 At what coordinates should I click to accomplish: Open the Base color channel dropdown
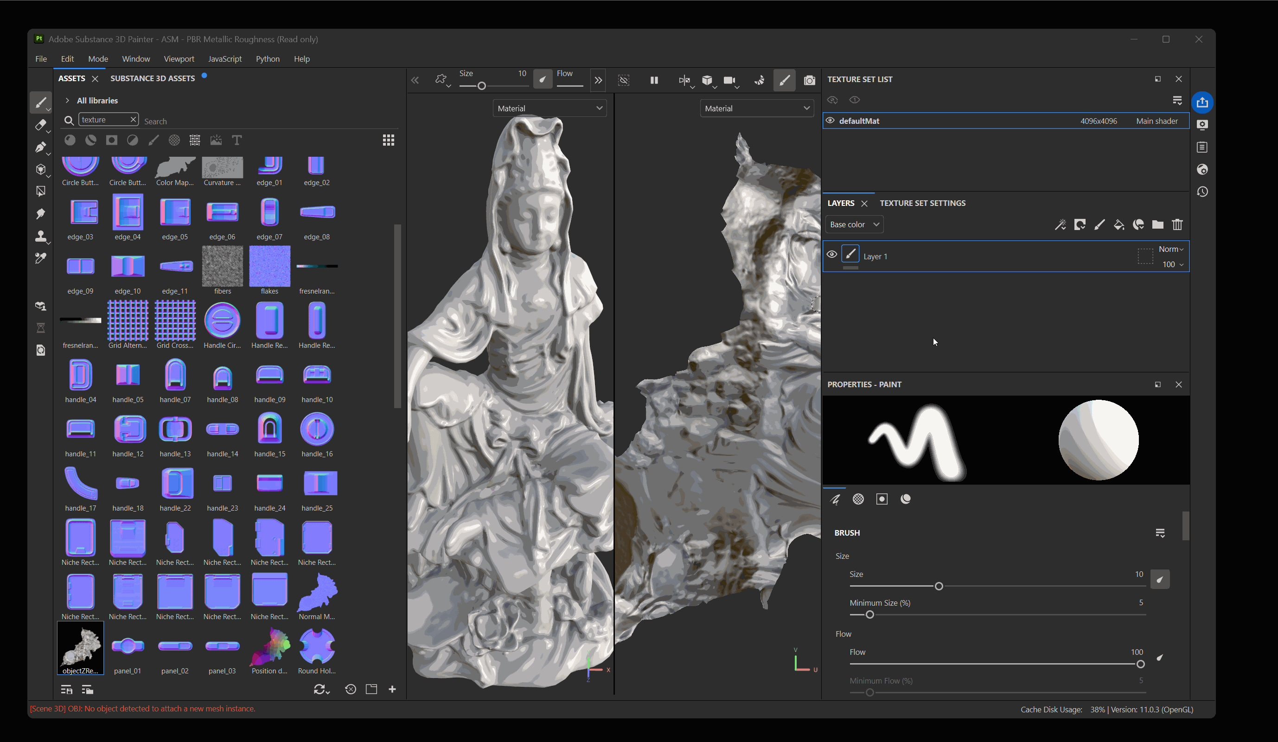click(x=854, y=224)
